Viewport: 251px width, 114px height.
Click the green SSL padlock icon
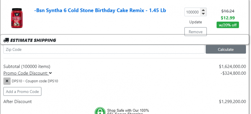(x=100, y=111)
